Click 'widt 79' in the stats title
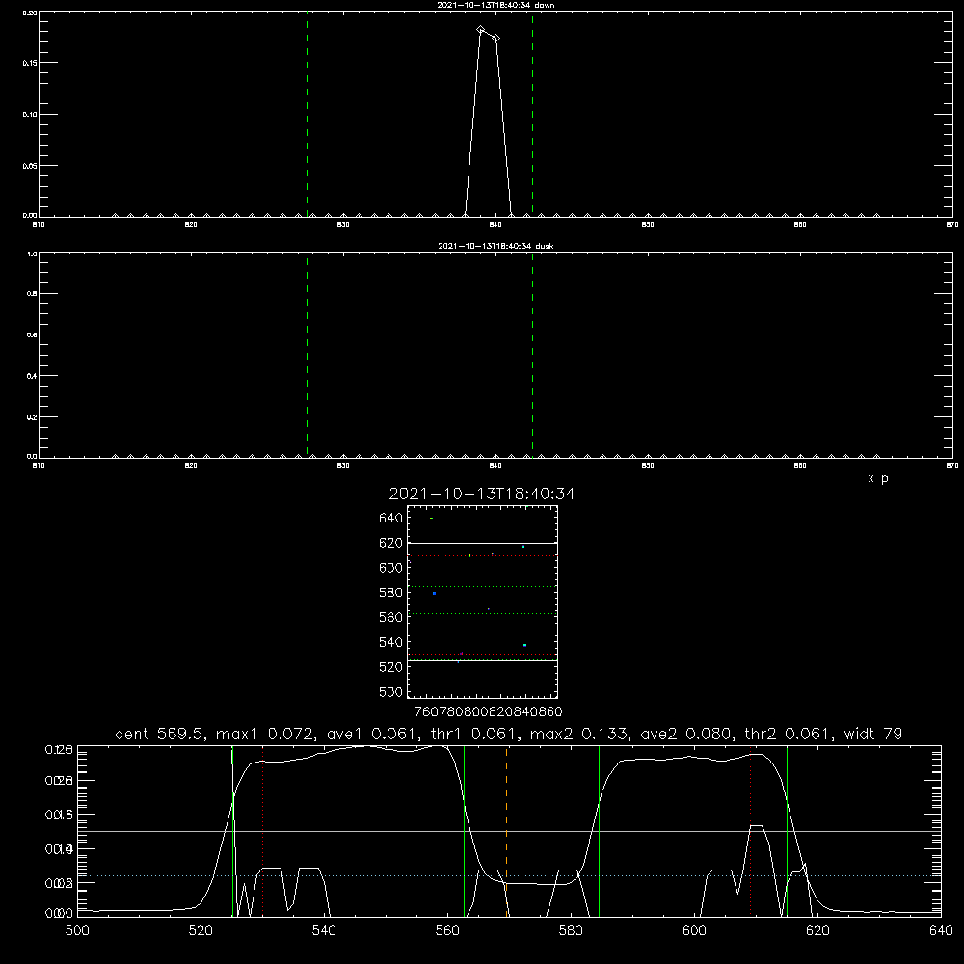This screenshot has height=964, width=964. click(x=873, y=734)
